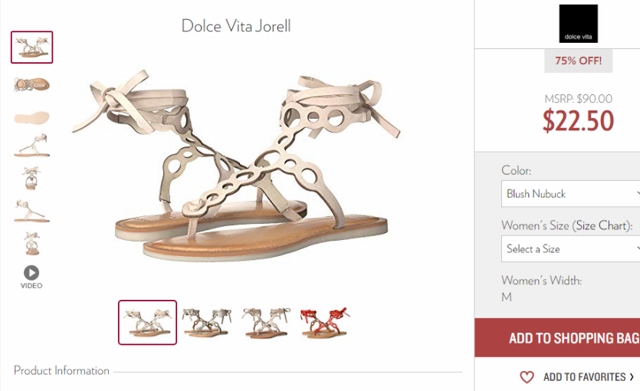Pick the third sandal color swatch

pos(266,323)
